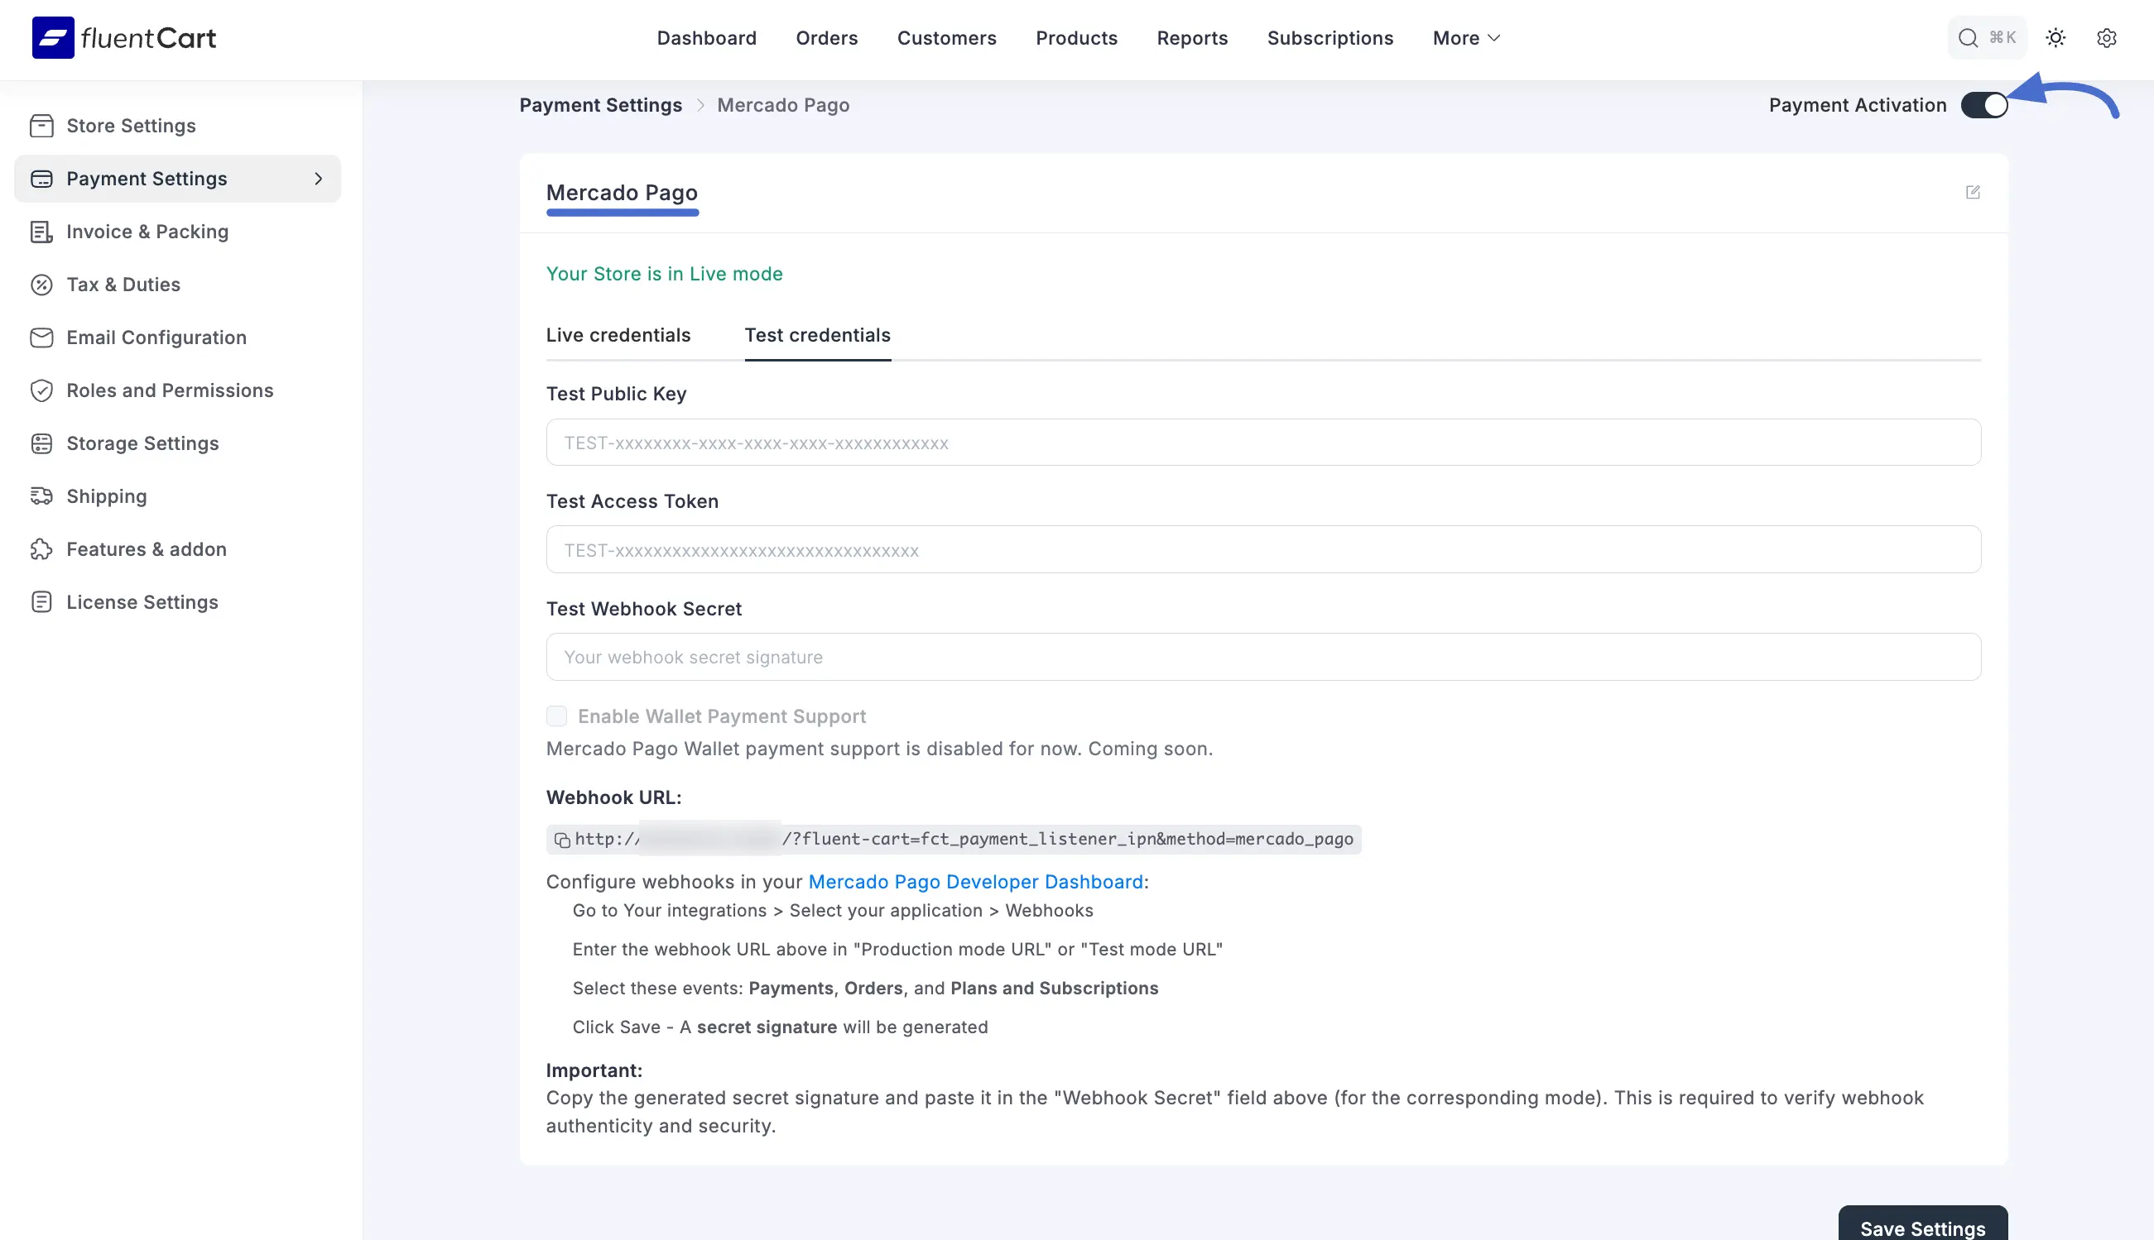Image resolution: width=2154 pixels, height=1240 pixels.
Task: Select the Store Settings wallet icon
Action: (x=42, y=125)
